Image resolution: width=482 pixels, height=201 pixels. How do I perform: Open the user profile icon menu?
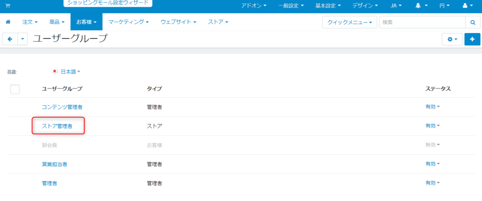[468, 6]
